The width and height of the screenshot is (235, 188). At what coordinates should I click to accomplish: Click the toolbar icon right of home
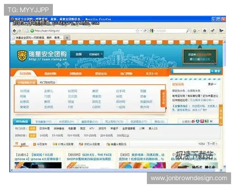(x=213, y=31)
